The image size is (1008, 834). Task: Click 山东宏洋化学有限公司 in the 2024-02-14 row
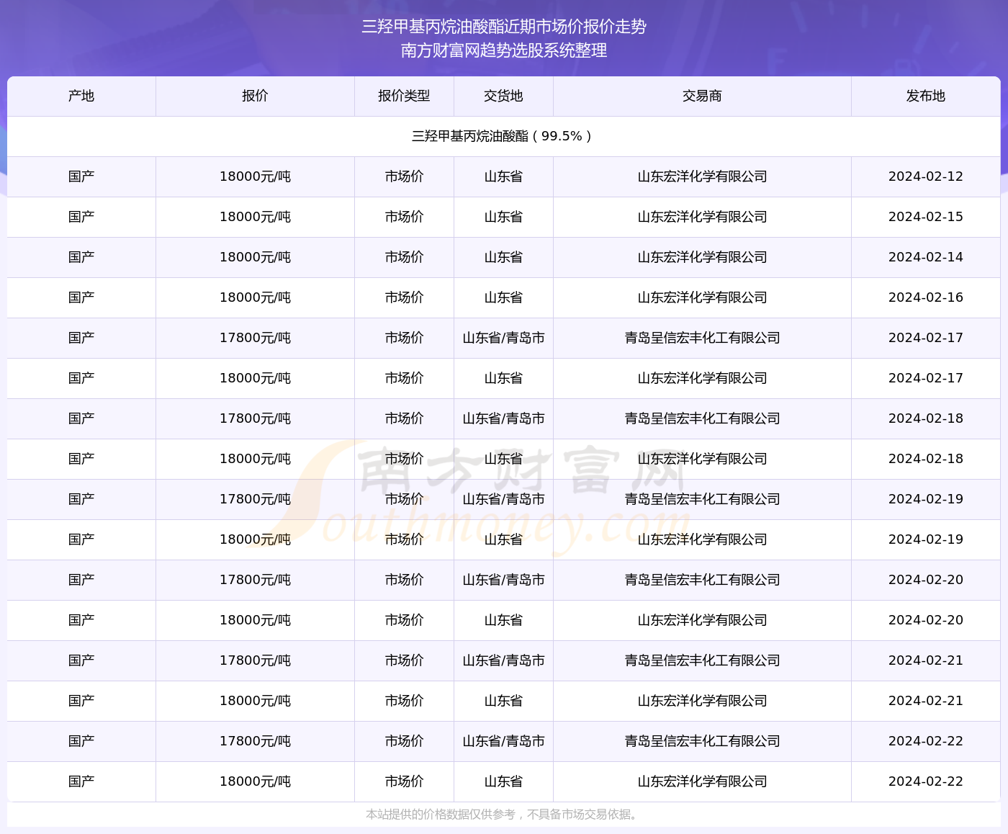[x=702, y=257]
